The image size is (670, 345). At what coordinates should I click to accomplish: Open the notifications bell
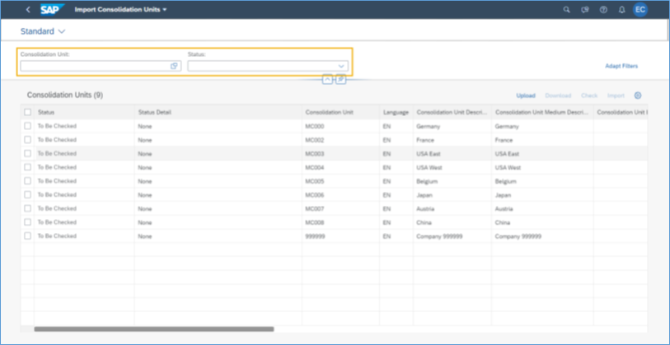pyautogui.click(x=622, y=10)
